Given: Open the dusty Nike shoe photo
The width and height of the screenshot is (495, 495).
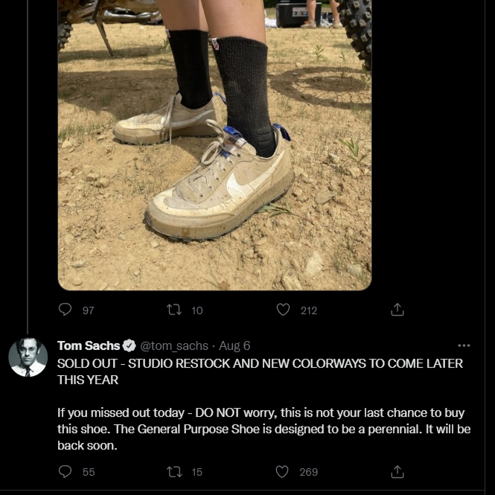Looking at the screenshot, I should 214,145.
